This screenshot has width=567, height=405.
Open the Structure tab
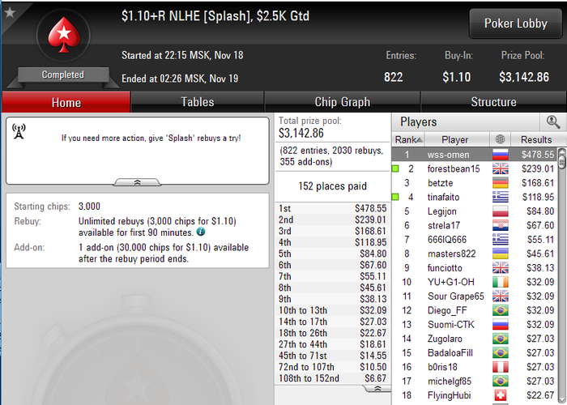coord(493,102)
